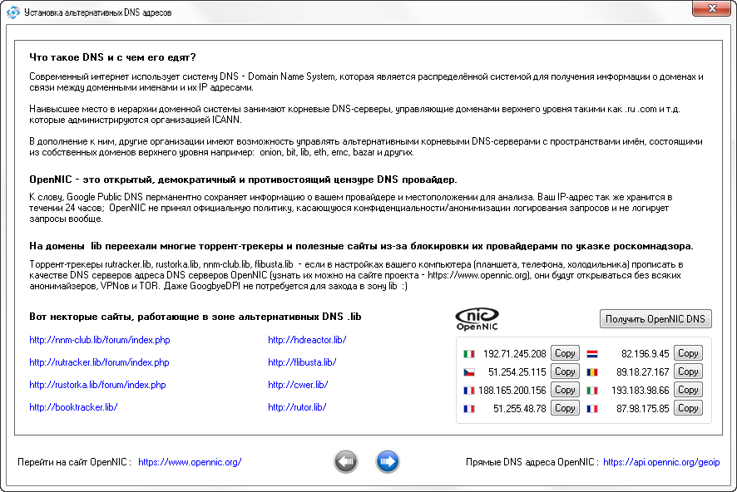Open the flibusta.lib link
Viewport: 737px width, 492px height.
[302, 362]
